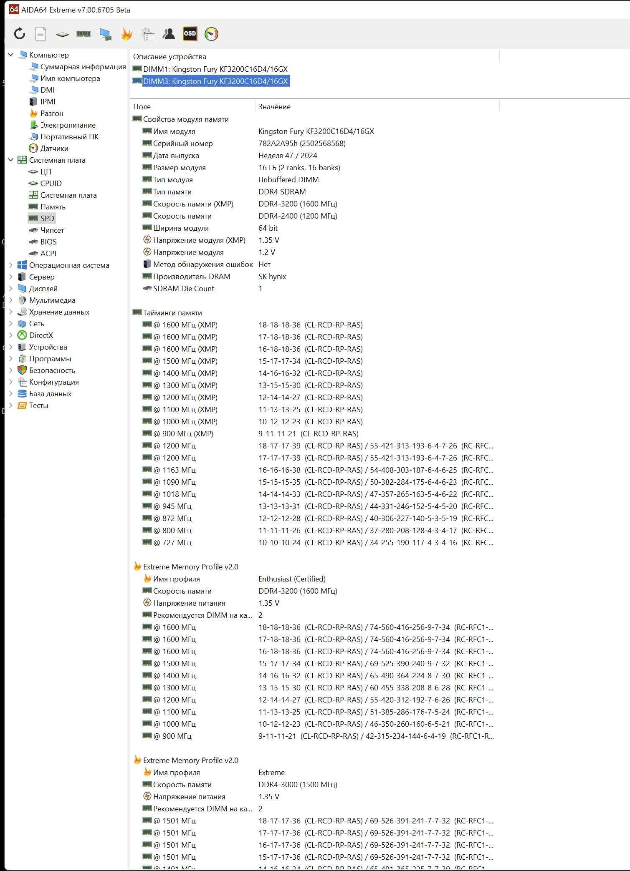Select the Безопасность shield icon
This screenshot has width=630, height=871.
[22, 370]
